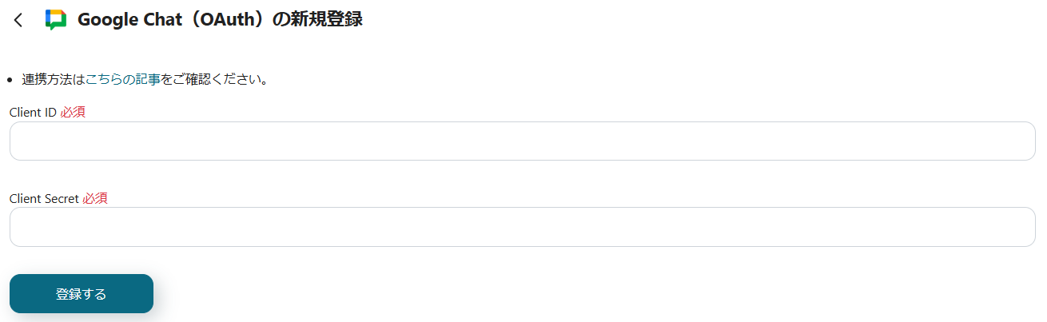This screenshot has height=322, width=1047.
Task: Click the red 必須 marker beside Client Secret
Action: [x=95, y=198]
